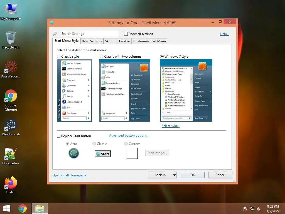Viewport: 285px width, 214px height.
Task: Visit the Open-Shell Homepage link
Action: [x=69, y=175]
